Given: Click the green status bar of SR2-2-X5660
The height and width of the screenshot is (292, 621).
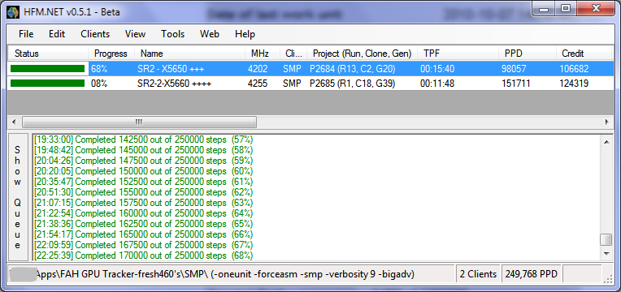Looking at the screenshot, I should [x=47, y=84].
